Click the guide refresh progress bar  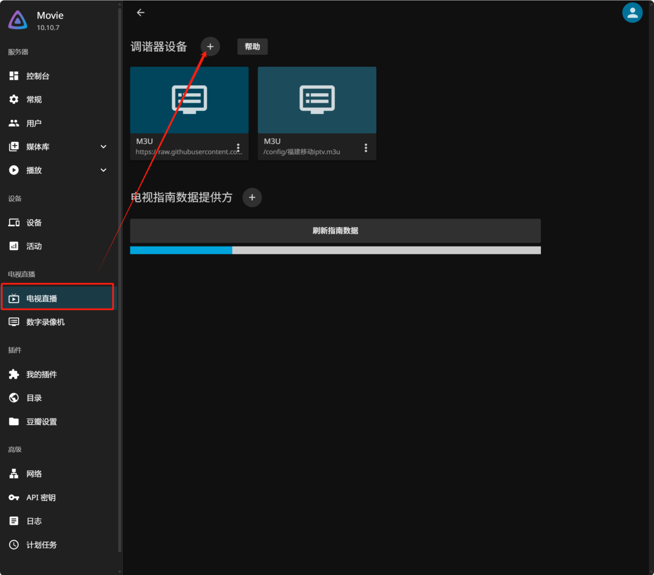(x=335, y=250)
